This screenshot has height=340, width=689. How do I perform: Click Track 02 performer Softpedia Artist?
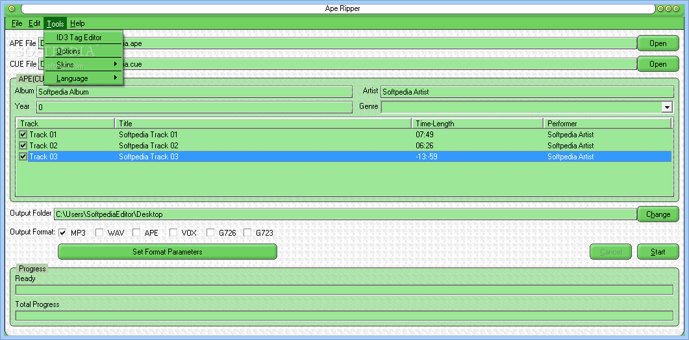570,146
